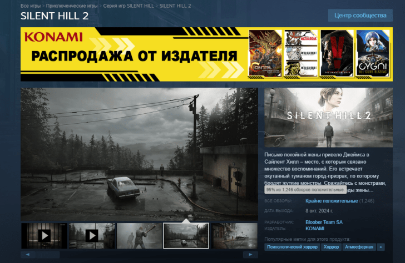Open the 'Серия игр SILENT HILL' breadcrumb
Image resolution: width=405 pixels, height=263 pixels.
[129, 6]
